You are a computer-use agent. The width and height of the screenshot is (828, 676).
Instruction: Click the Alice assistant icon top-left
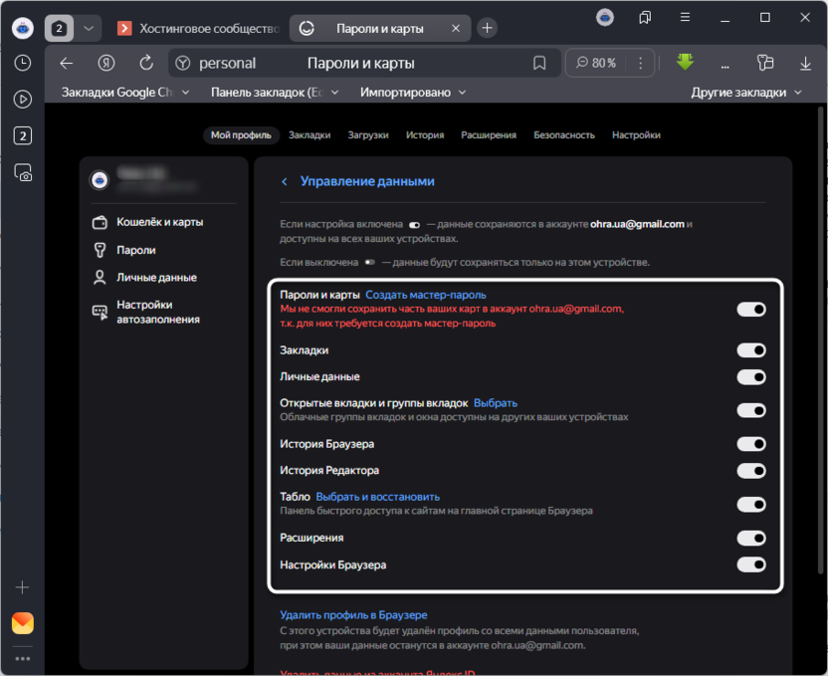click(x=22, y=28)
